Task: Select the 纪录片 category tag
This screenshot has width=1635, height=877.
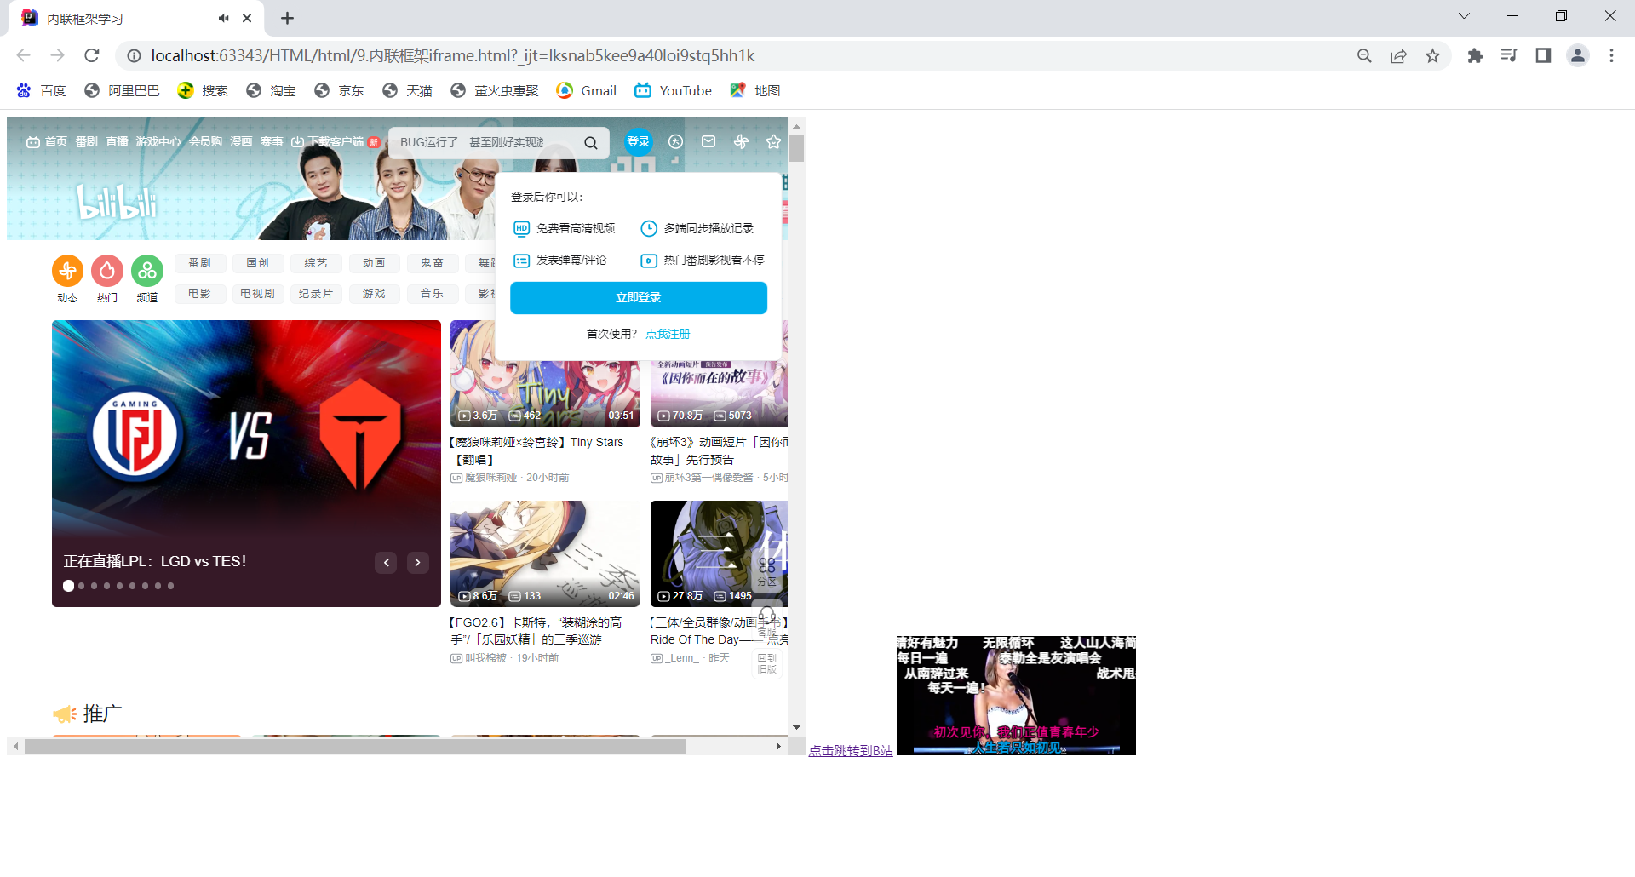Action: coord(315,294)
